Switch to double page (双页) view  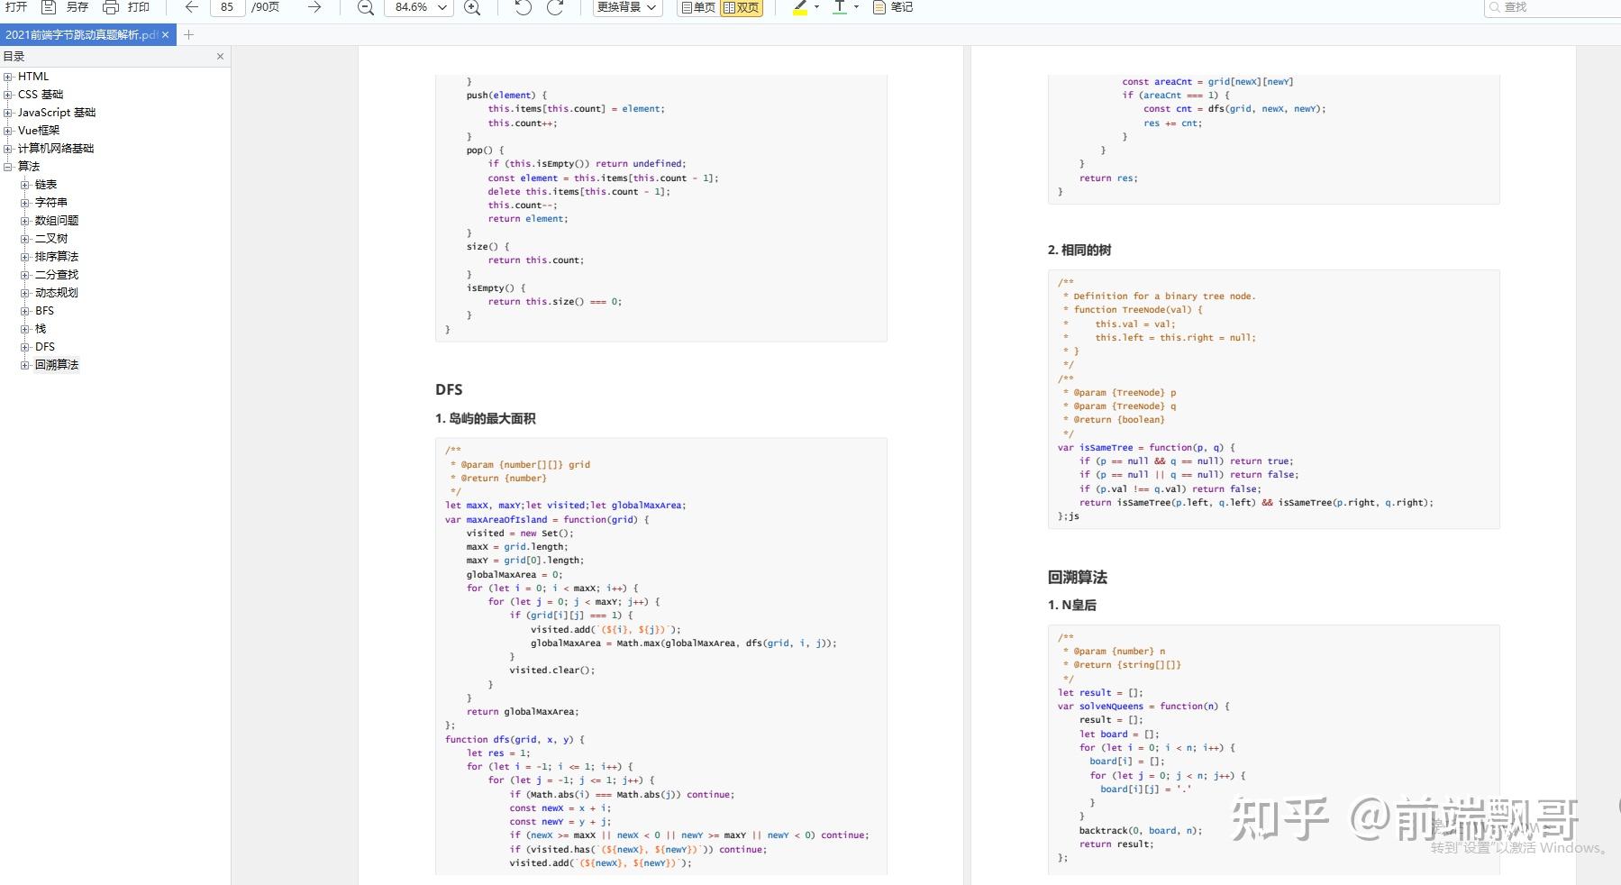[742, 7]
